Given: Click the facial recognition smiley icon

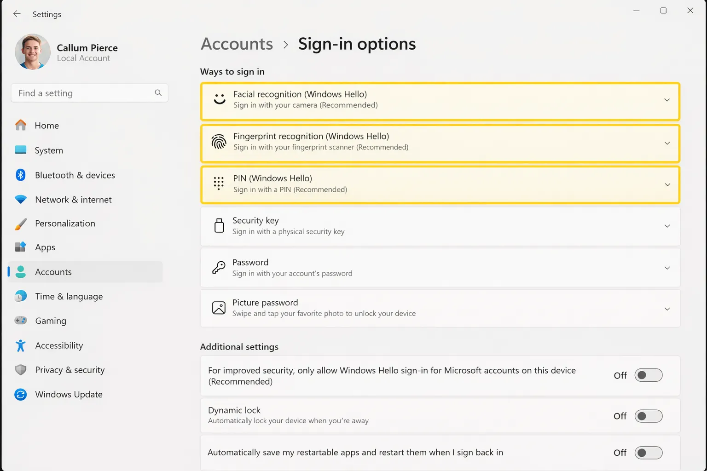Looking at the screenshot, I should 219,99.
